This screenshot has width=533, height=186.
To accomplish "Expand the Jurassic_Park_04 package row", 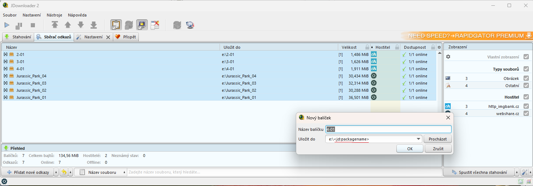I will (x=5, y=76).
